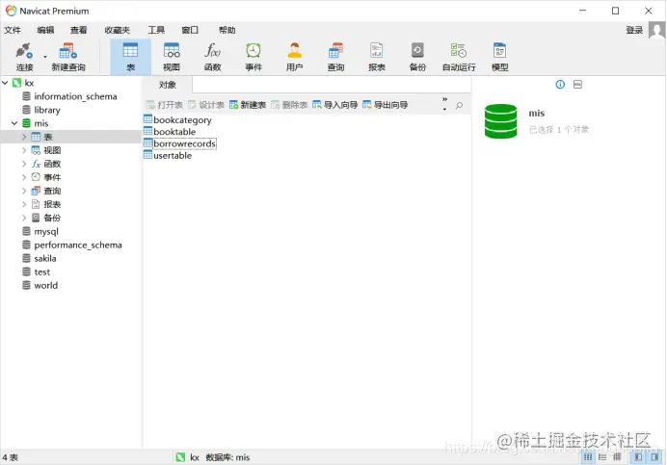Image resolution: width=667 pixels, height=465 pixels.
Task: Select the Event (事件) toolbar icon
Action: 253,57
